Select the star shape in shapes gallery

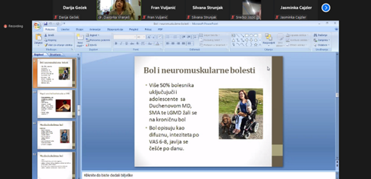coord(255,44)
